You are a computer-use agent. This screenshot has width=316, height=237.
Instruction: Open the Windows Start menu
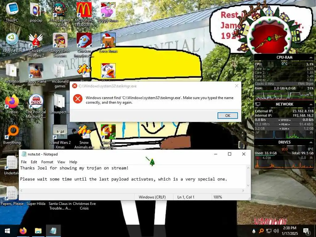(7, 231)
